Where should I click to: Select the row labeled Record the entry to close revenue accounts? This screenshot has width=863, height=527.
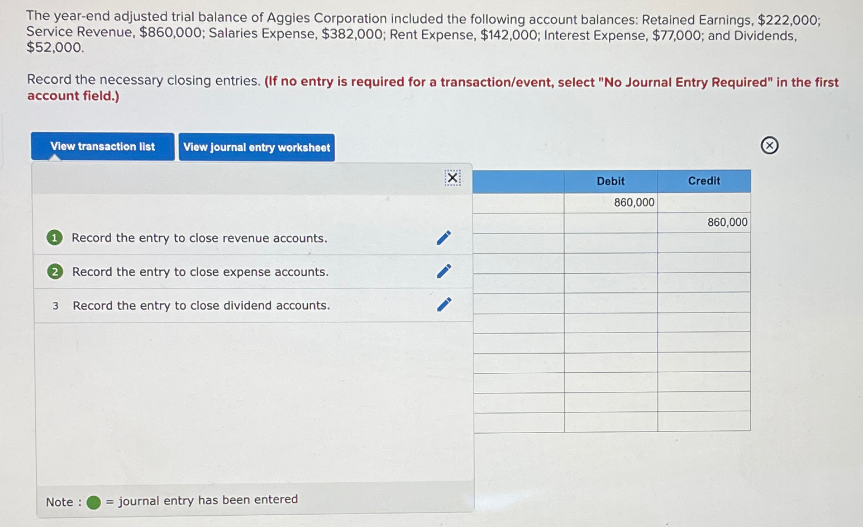point(199,238)
